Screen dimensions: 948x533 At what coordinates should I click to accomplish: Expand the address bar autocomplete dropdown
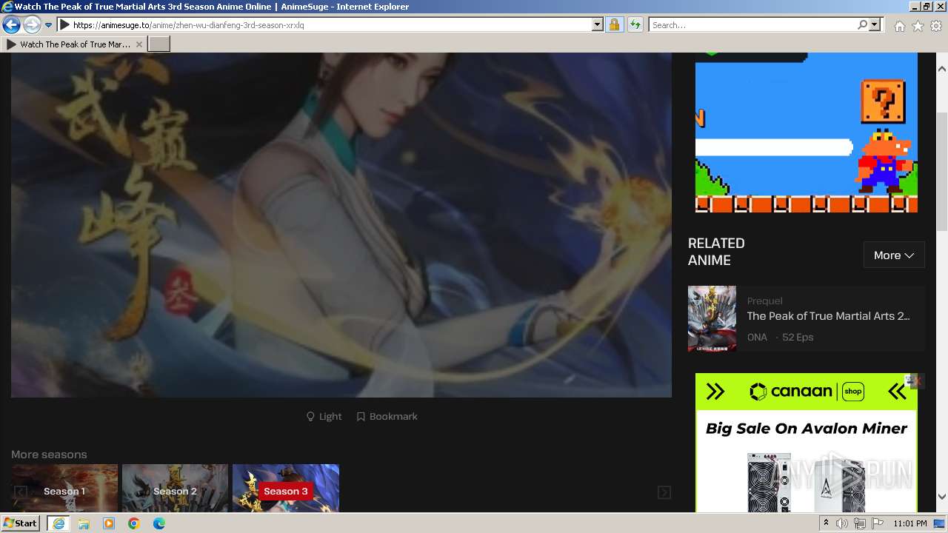tap(598, 25)
